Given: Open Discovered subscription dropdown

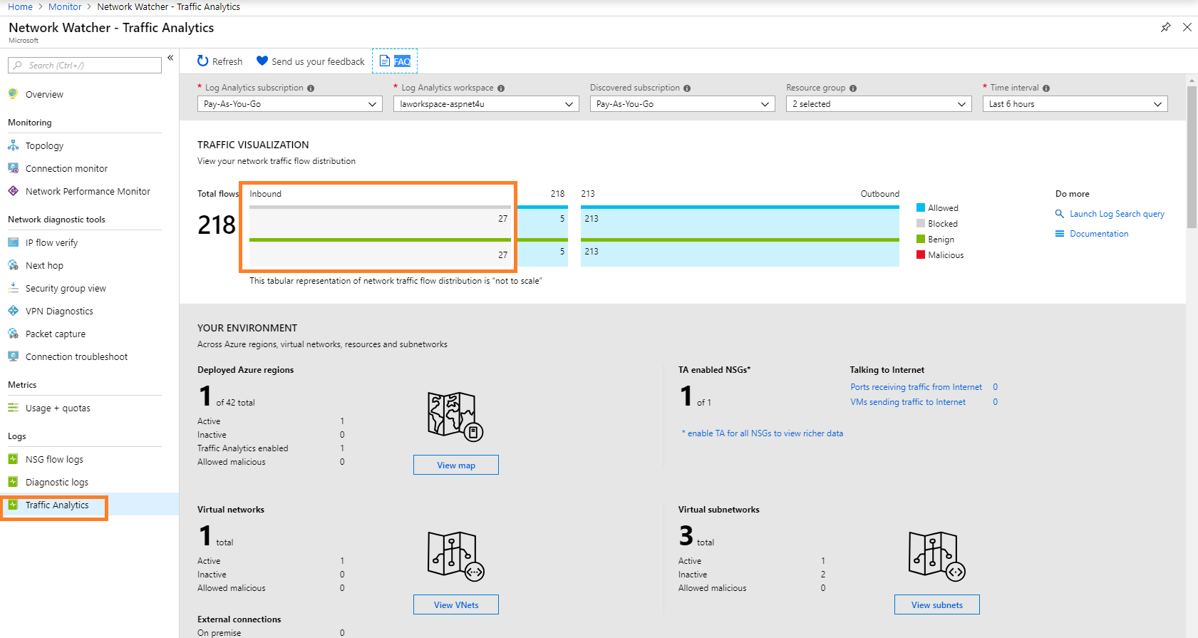Looking at the screenshot, I should tap(683, 104).
